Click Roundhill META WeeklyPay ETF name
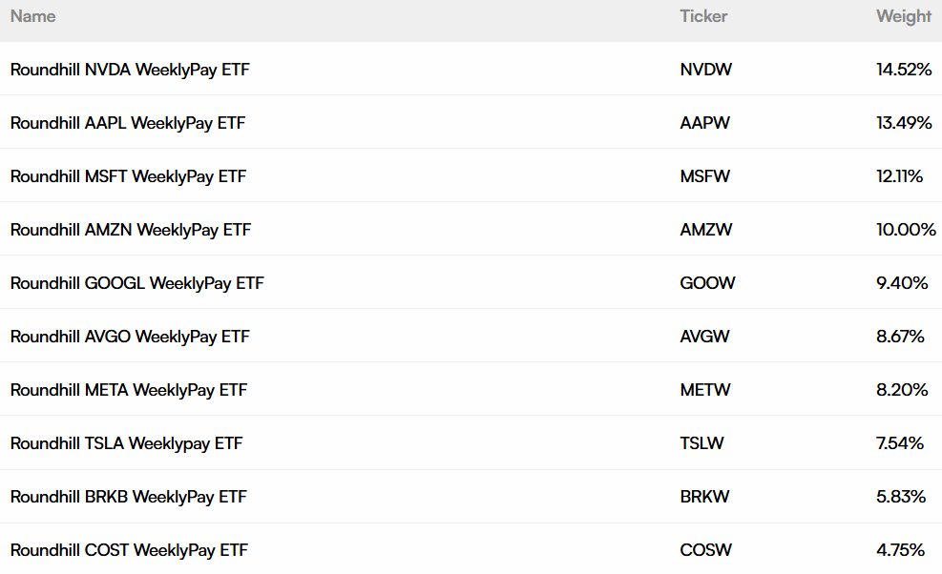This screenshot has height=574, width=942. point(129,390)
